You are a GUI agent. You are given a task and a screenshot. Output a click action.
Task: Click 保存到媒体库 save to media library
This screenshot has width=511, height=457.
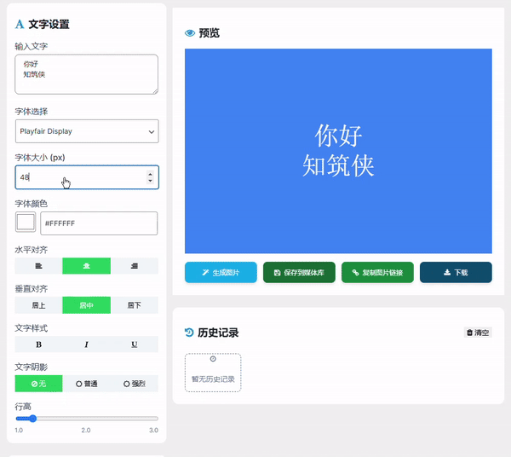[299, 273]
